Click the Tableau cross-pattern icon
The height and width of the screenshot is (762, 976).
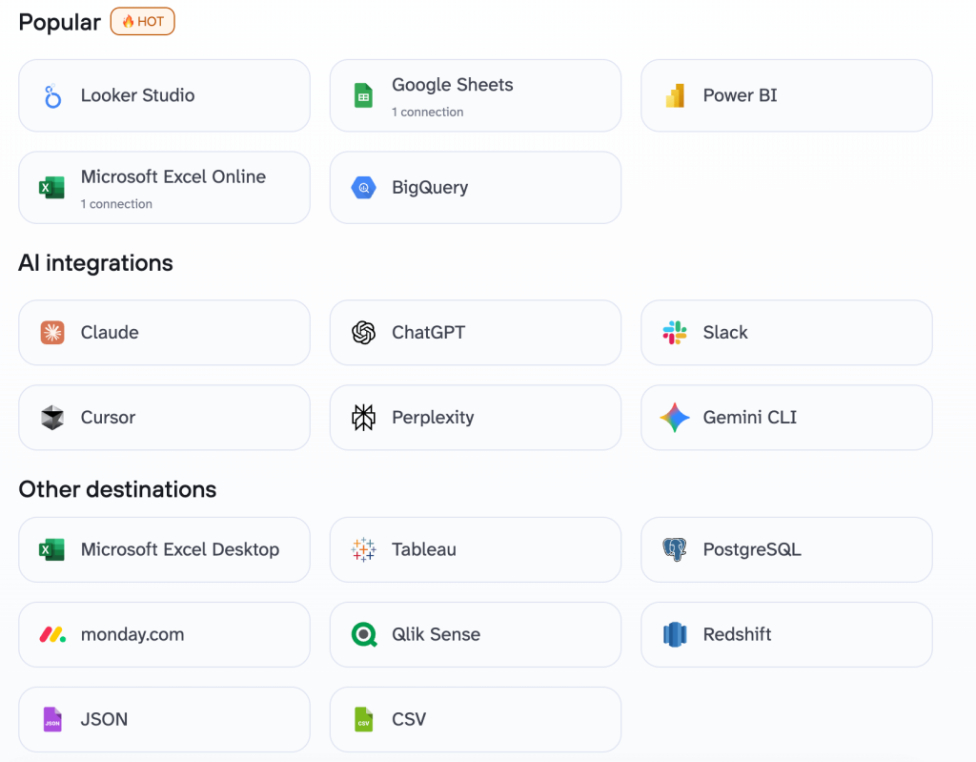[x=363, y=549]
